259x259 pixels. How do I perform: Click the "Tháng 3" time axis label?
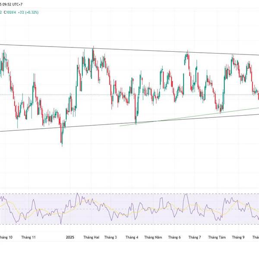111,237
